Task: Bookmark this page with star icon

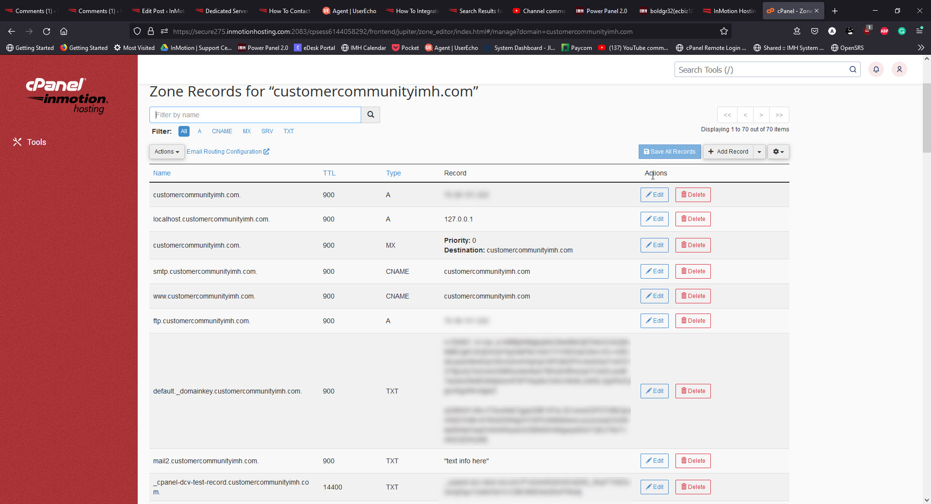Action: [x=723, y=31]
